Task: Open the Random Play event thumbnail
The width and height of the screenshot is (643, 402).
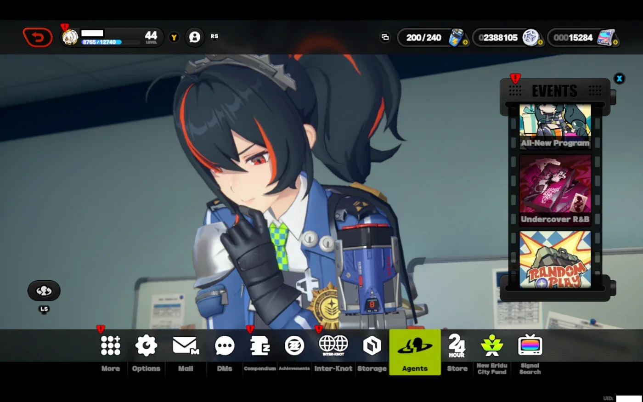Action: click(555, 260)
